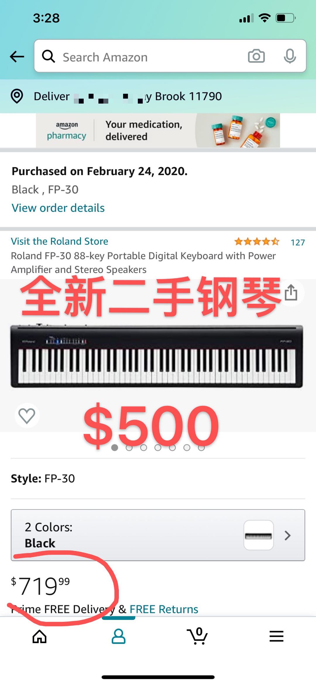The height and width of the screenshot is (685, 316).
Task: Select the black keyboard color thumbnail
Action: (x=259, y=535)
